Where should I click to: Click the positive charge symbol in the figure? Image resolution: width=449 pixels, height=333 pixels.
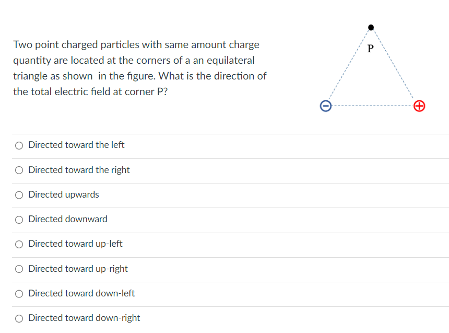pyautogui.click(x=419, y=106)
